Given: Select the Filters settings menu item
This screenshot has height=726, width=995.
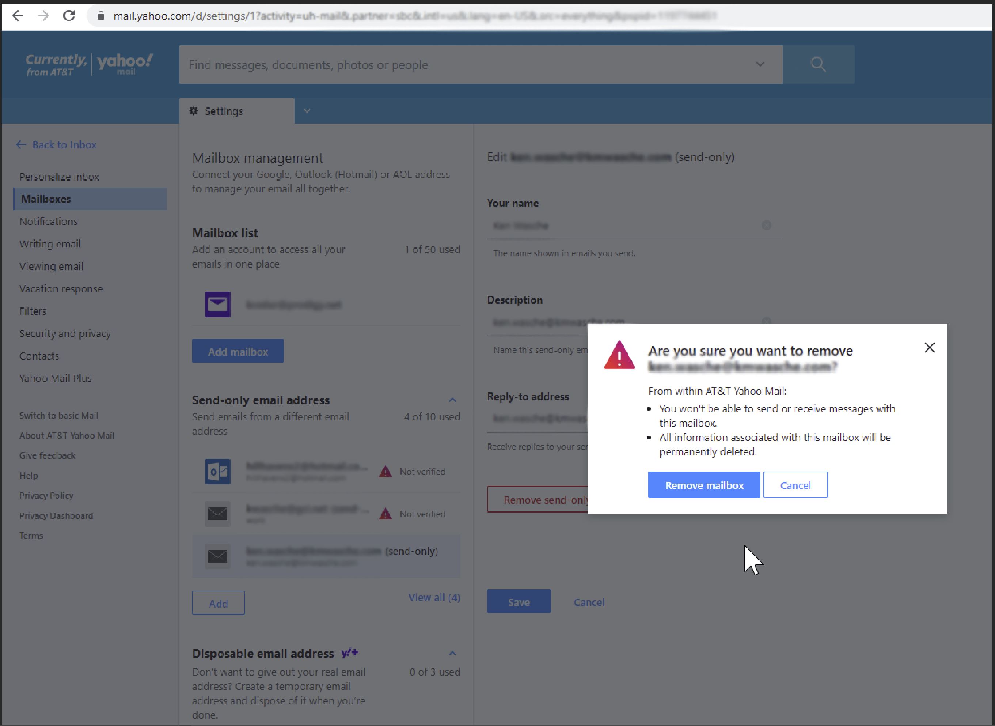Looking at the screenshot, I should click(x=33, y=311).
